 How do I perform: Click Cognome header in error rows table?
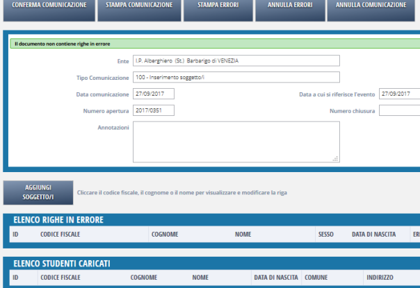(165, 235)
